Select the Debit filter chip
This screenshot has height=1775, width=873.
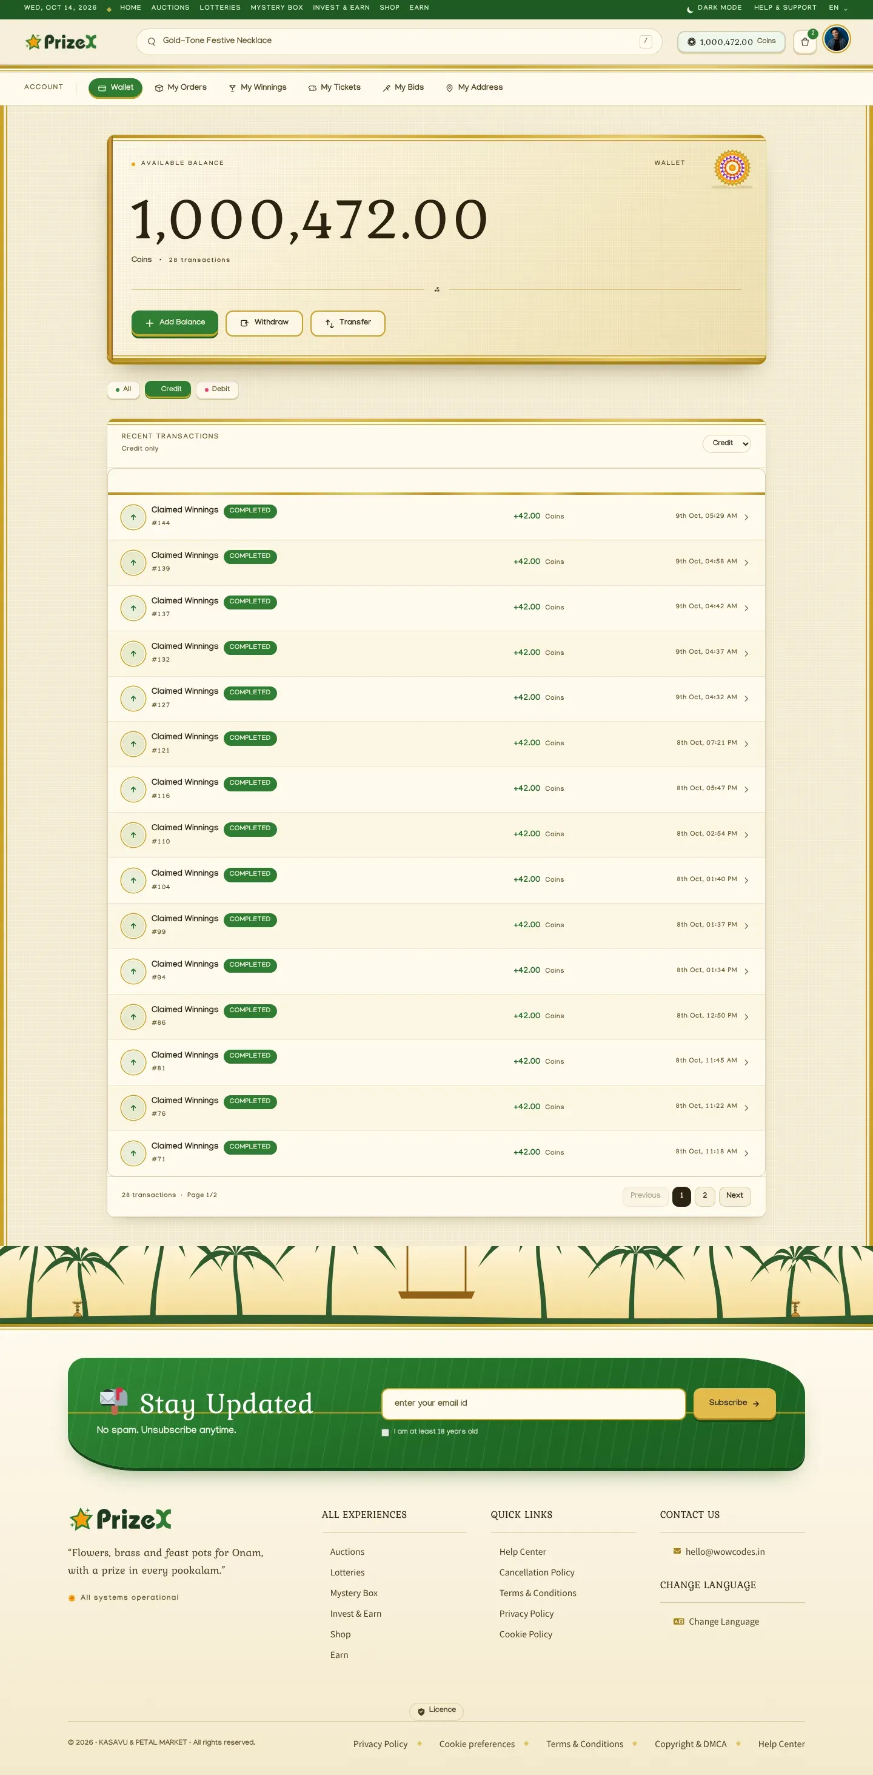coord(217,389)
